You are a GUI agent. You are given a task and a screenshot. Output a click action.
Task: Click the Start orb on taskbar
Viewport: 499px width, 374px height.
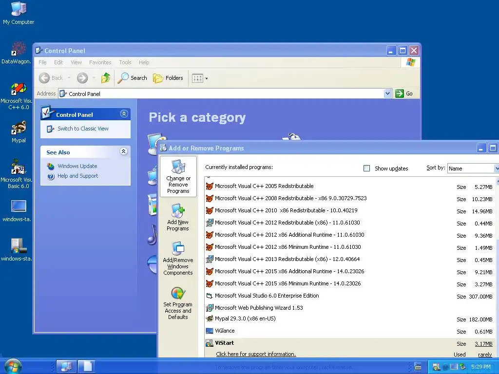point(12,366)
